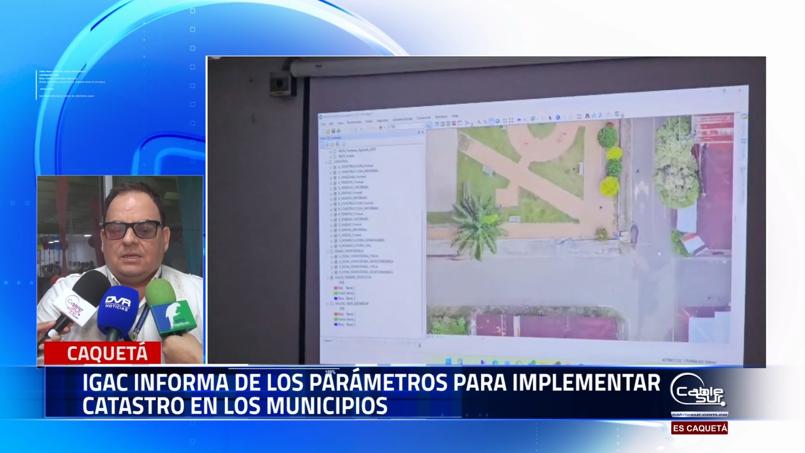Screen dimensions: 805x453
Task: Select the Identify tool blue info icon
Action: click(x=558, y=118)
